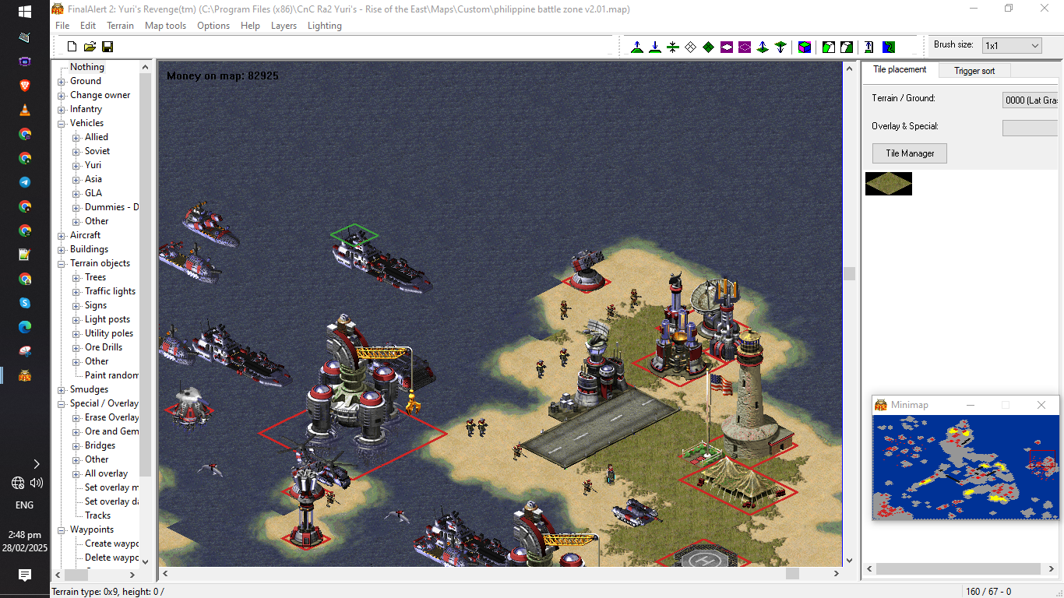This screenshot has height=598, width=1064.
Task: Open the Windows notification center icon
Action: click(x=24, y=575)
